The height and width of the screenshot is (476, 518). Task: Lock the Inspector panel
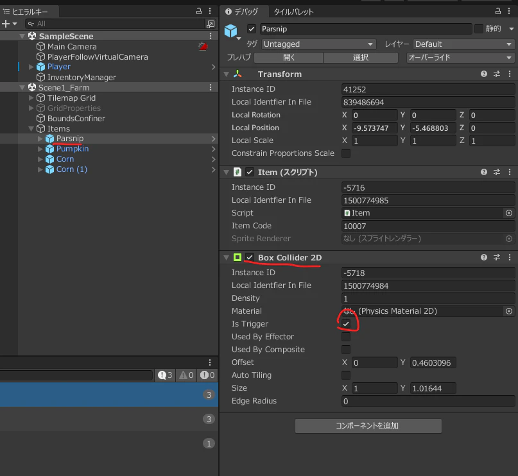[x=498, y=11]
